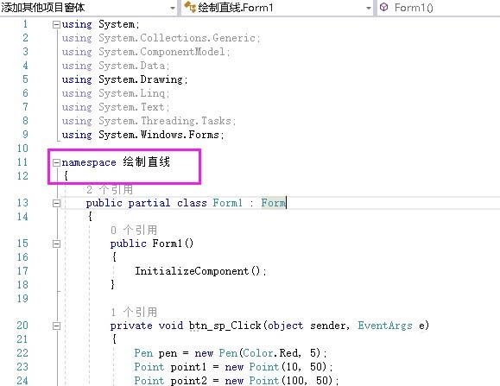500x386 pixels.
Task: Collapse the btn_sp_Click method
Action: pyautogui.click(x=56, y=326)
